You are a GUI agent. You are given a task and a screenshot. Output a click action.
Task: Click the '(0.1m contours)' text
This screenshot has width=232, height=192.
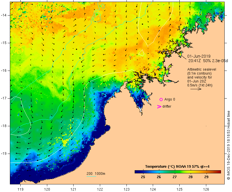199,73
